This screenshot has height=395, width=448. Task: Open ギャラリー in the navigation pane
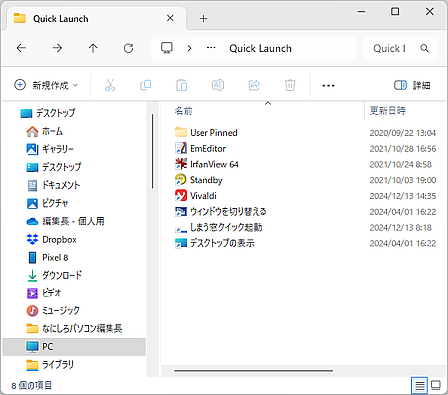click(50, 149)
